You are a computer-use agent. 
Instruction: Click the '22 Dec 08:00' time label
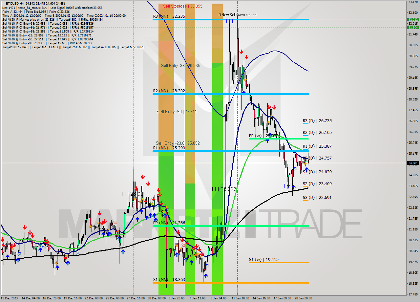click(x=94, y=298)
